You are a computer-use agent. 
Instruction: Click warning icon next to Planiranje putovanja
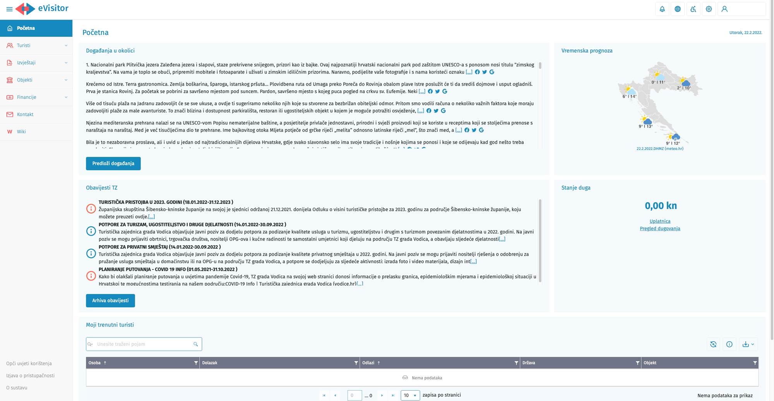91,276
